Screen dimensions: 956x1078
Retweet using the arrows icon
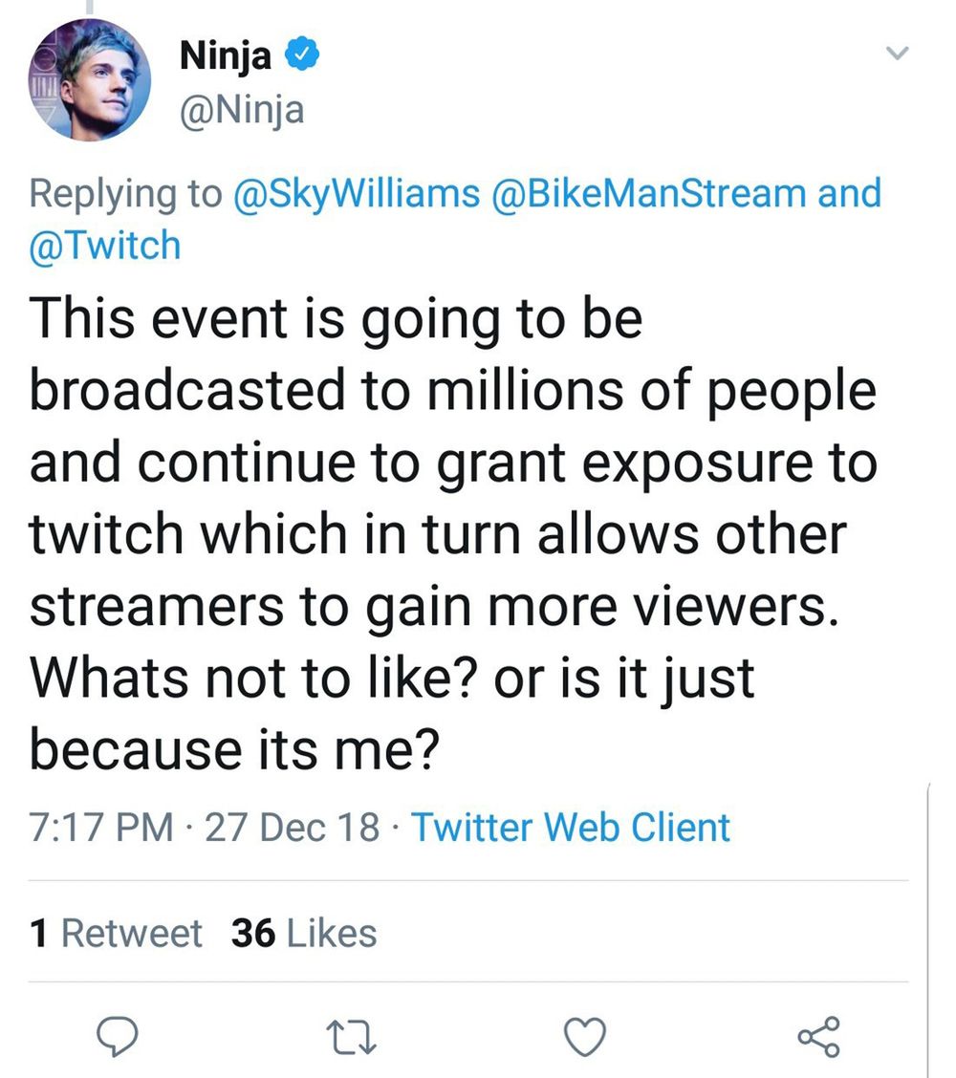click(352, 1038)
